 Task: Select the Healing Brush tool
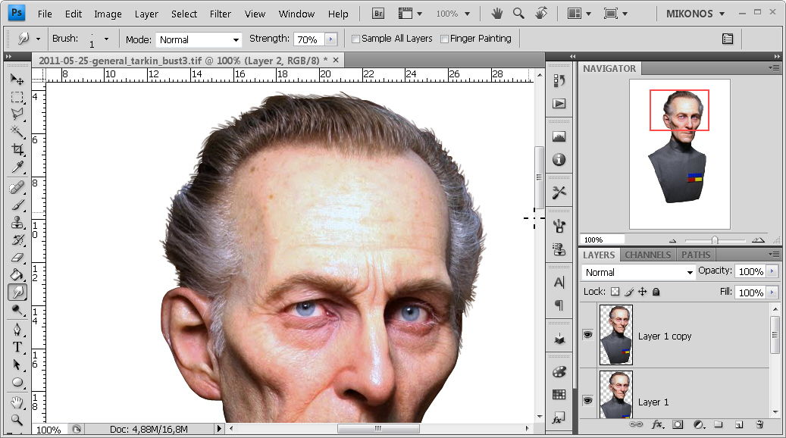(x=17, y=187)
